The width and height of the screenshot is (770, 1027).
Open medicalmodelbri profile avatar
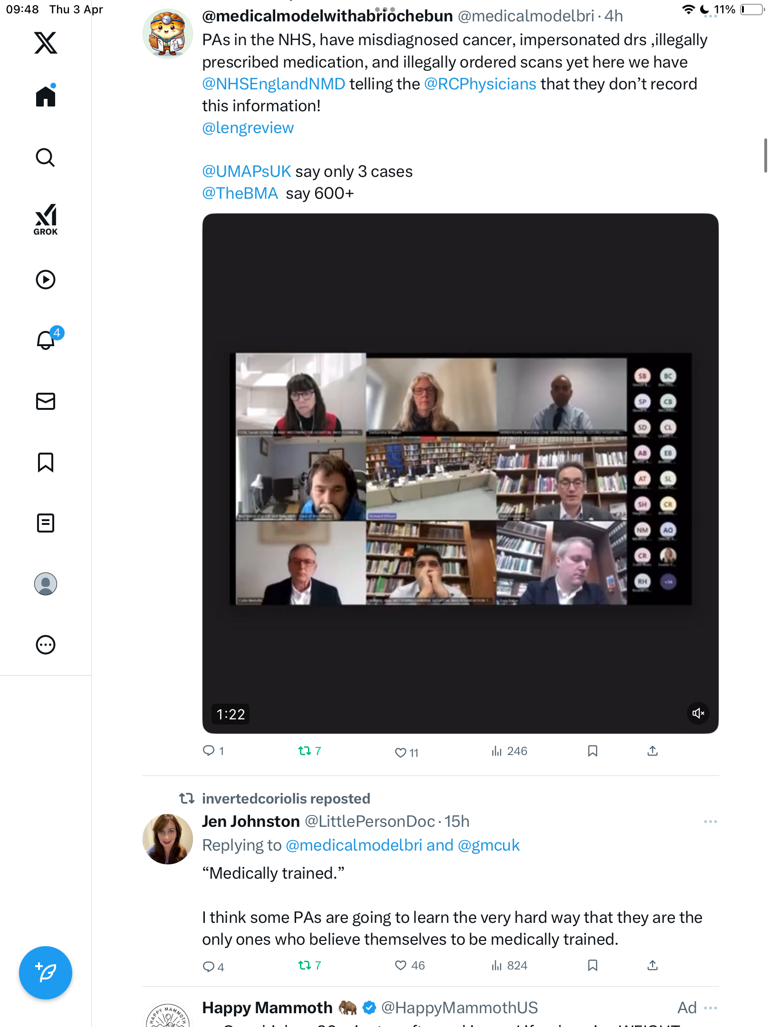[x=168, y=33]
